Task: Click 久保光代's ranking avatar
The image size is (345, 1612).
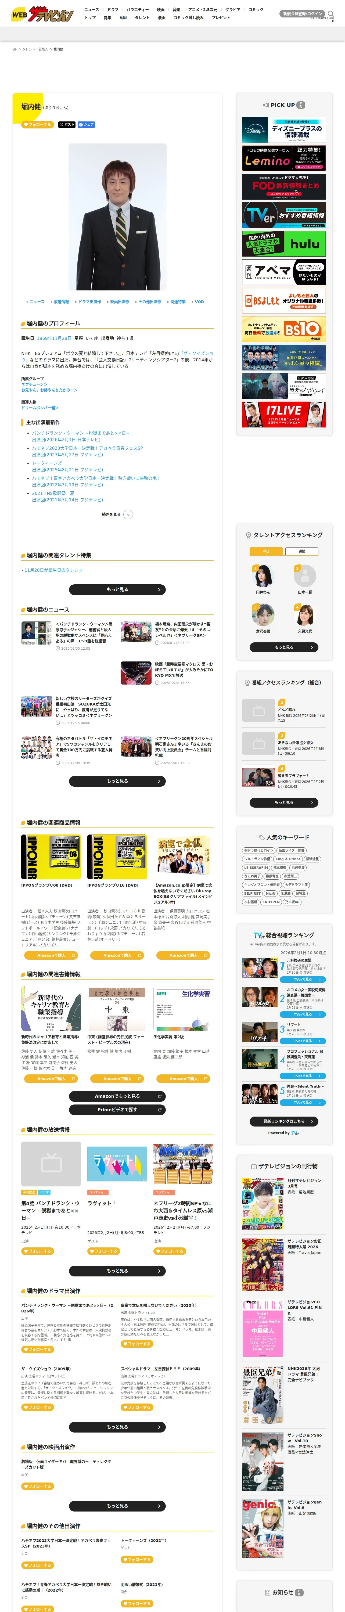Action: [305, 614]
